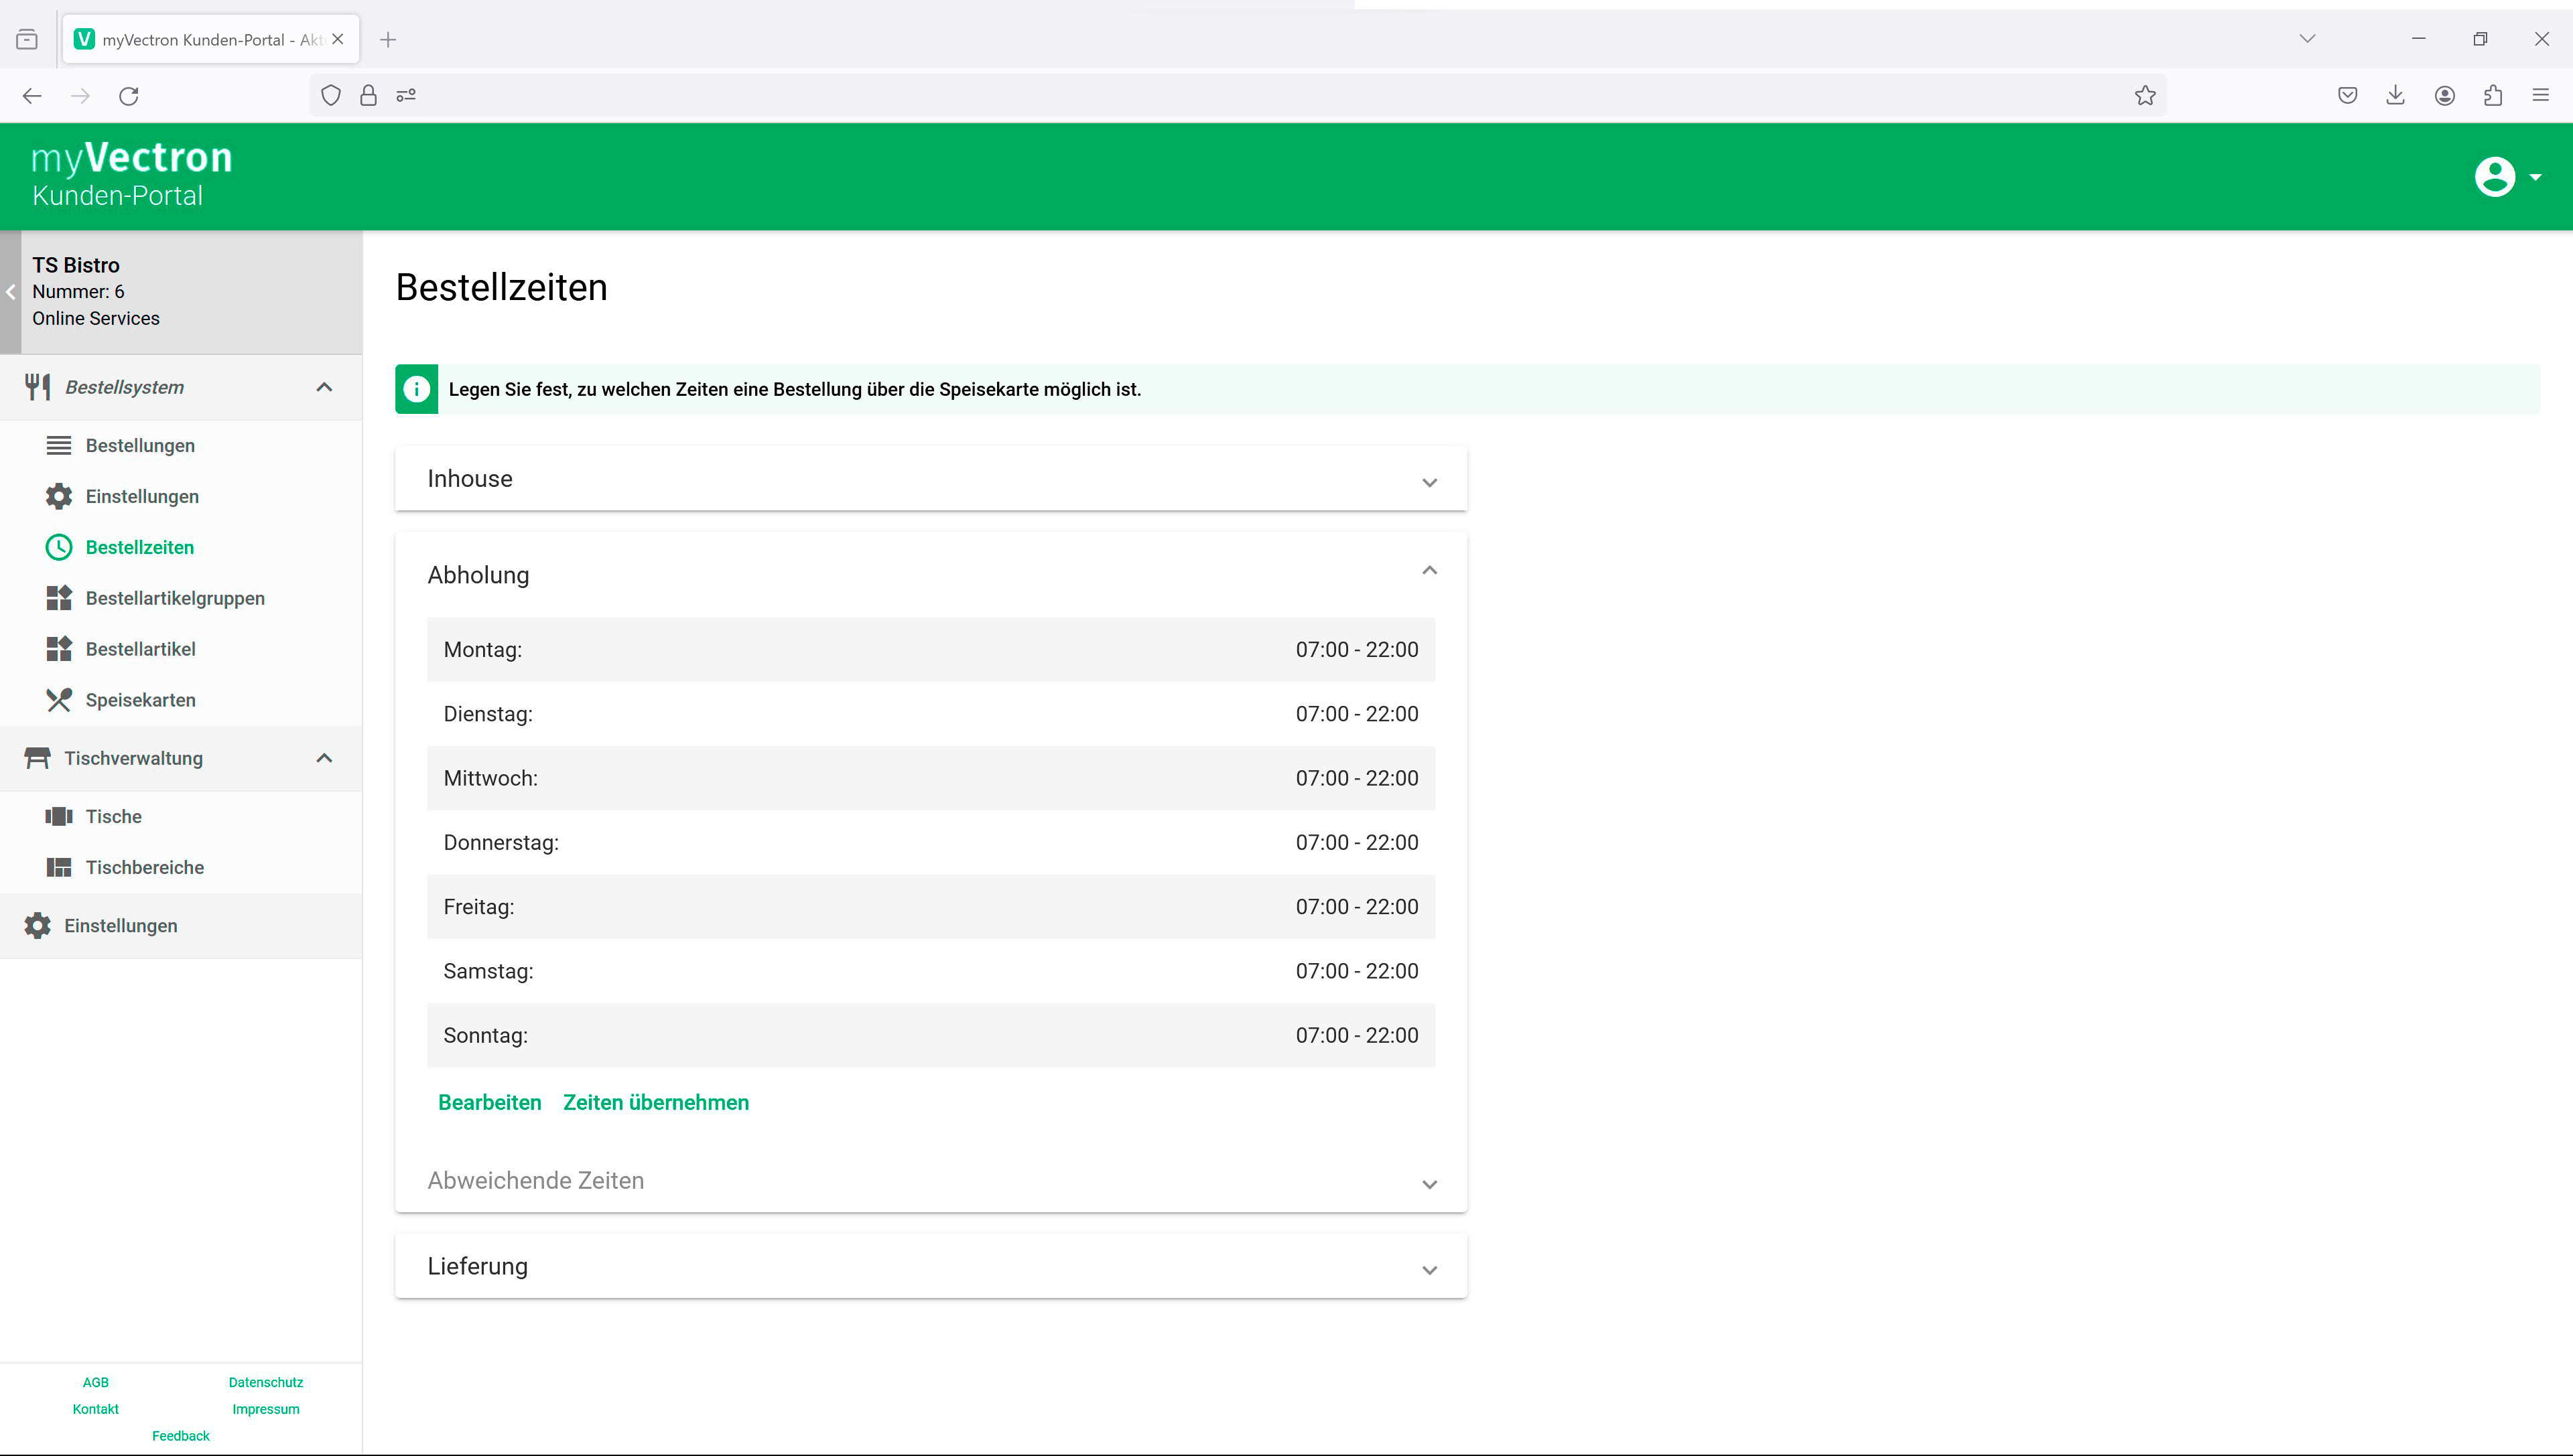Open the user account avatar menu
Viewport: 2573px width, 1456px height.
point(2505,177)
